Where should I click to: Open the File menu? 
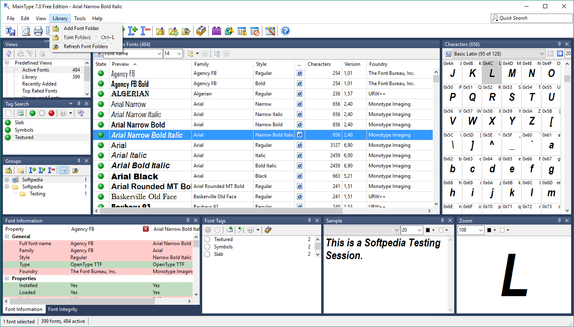click(x=11, y=19)
